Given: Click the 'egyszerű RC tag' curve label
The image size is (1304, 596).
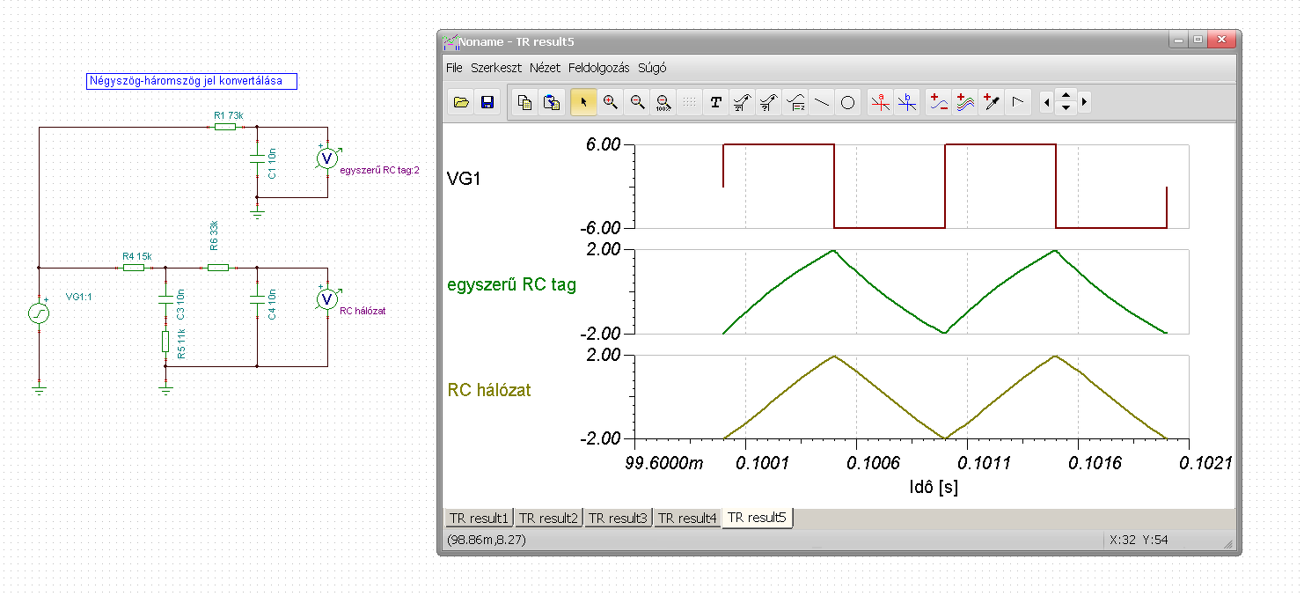Looking at the screenshot, I should [x=512, y=285].
